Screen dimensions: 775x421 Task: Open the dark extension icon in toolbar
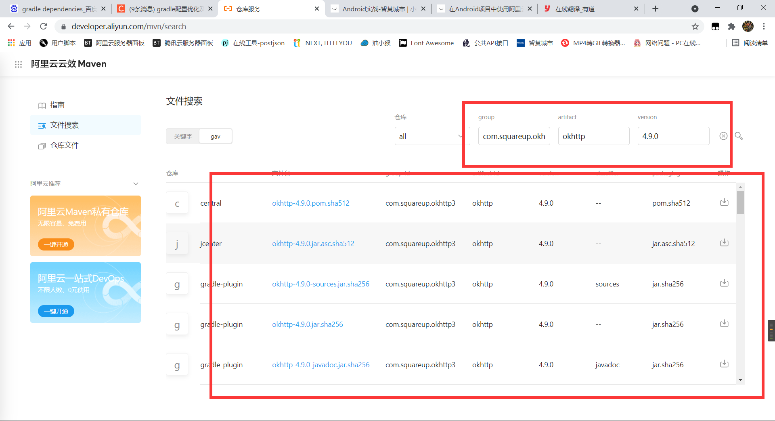[x=715, y=27]
